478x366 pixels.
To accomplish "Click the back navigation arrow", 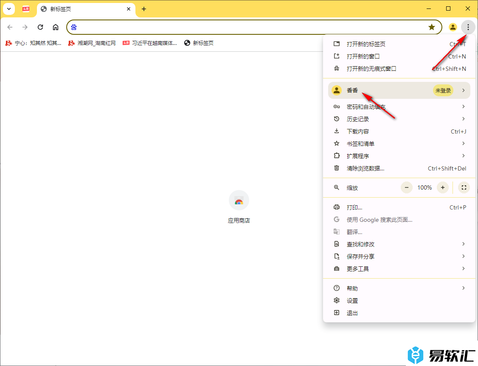I will point(10,27).
